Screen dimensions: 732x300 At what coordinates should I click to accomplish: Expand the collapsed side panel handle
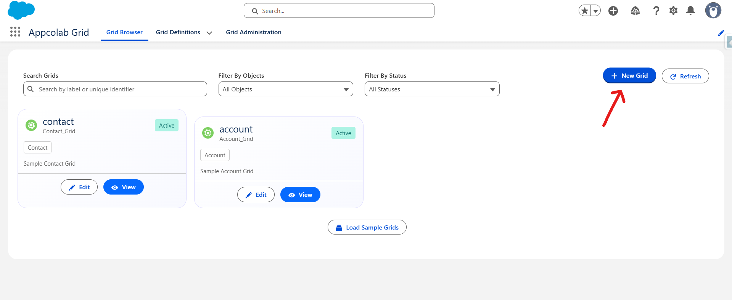[729, 42]
